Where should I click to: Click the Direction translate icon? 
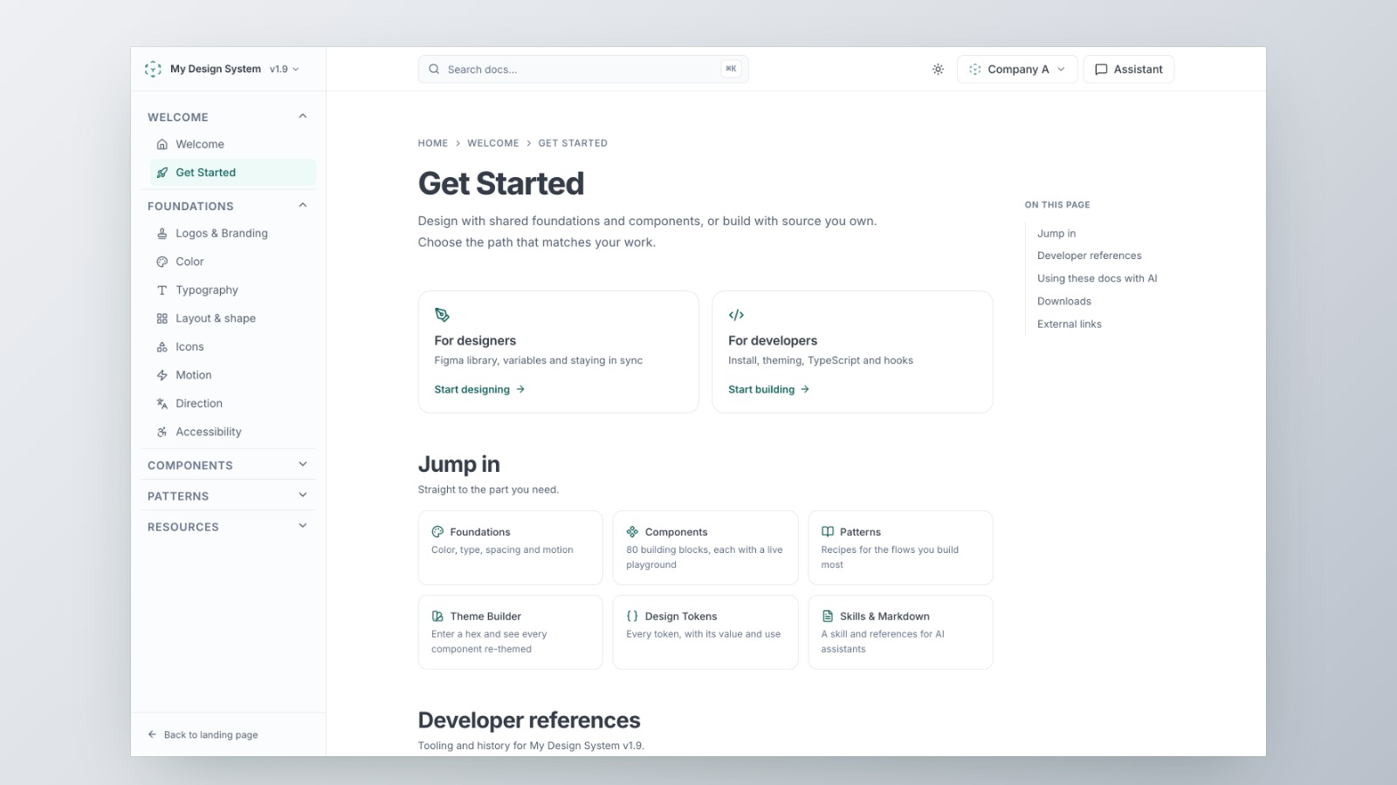click(x=162, y=403)
